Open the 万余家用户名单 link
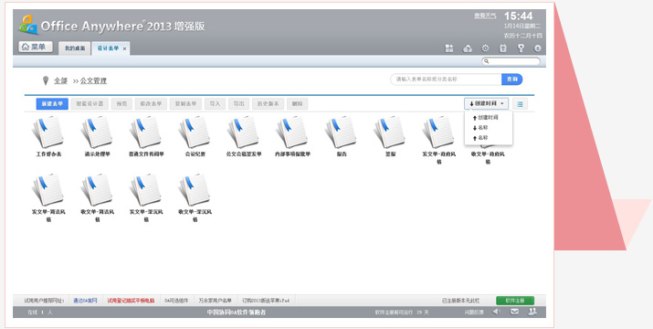 point(216,301)
